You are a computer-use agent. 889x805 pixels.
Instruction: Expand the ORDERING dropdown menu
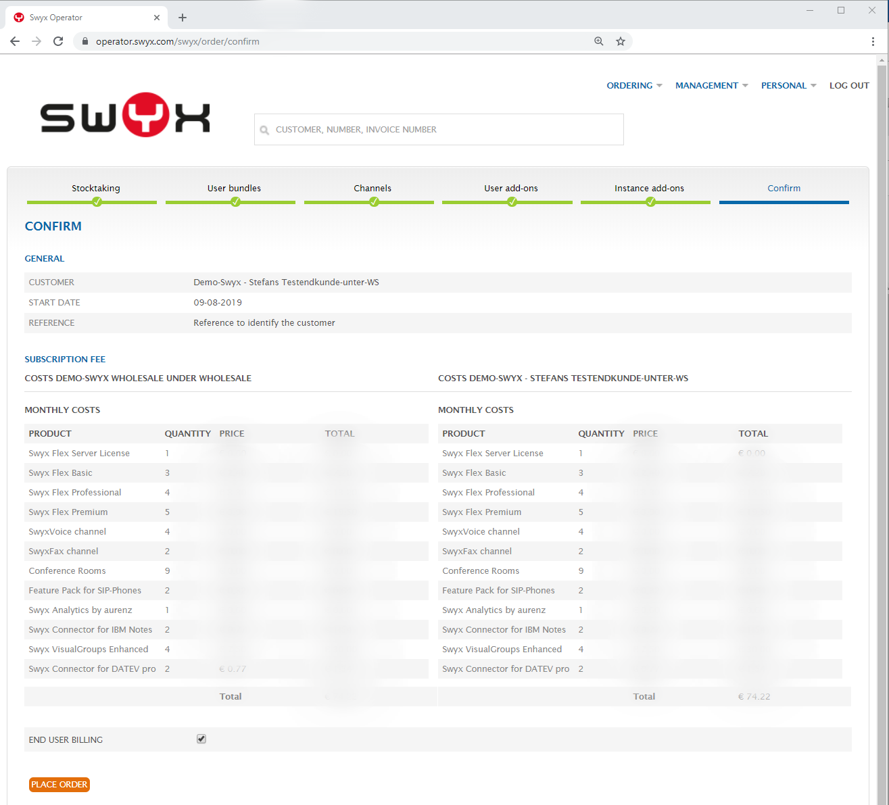coord(634,86)
